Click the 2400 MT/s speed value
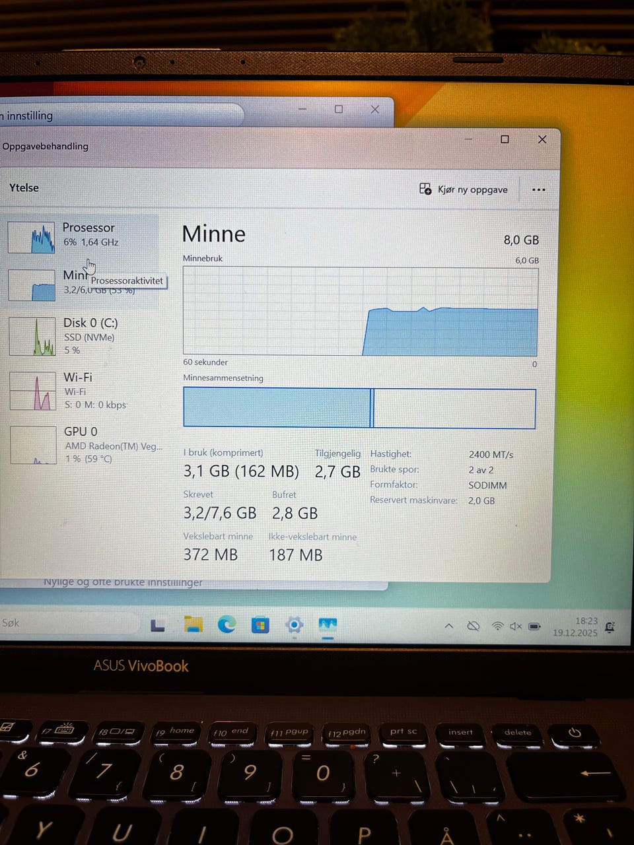The image size is (634, 845). pos(491,454)
